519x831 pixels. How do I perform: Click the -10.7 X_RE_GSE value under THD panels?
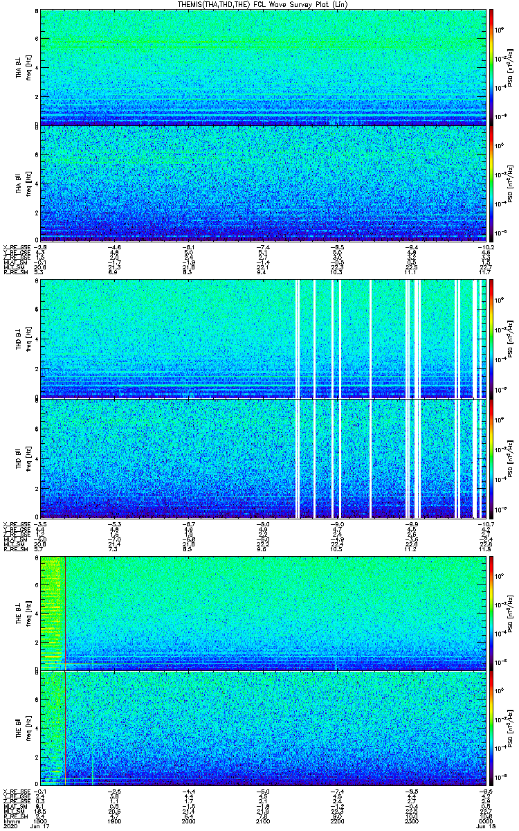(x=487, y=523)
